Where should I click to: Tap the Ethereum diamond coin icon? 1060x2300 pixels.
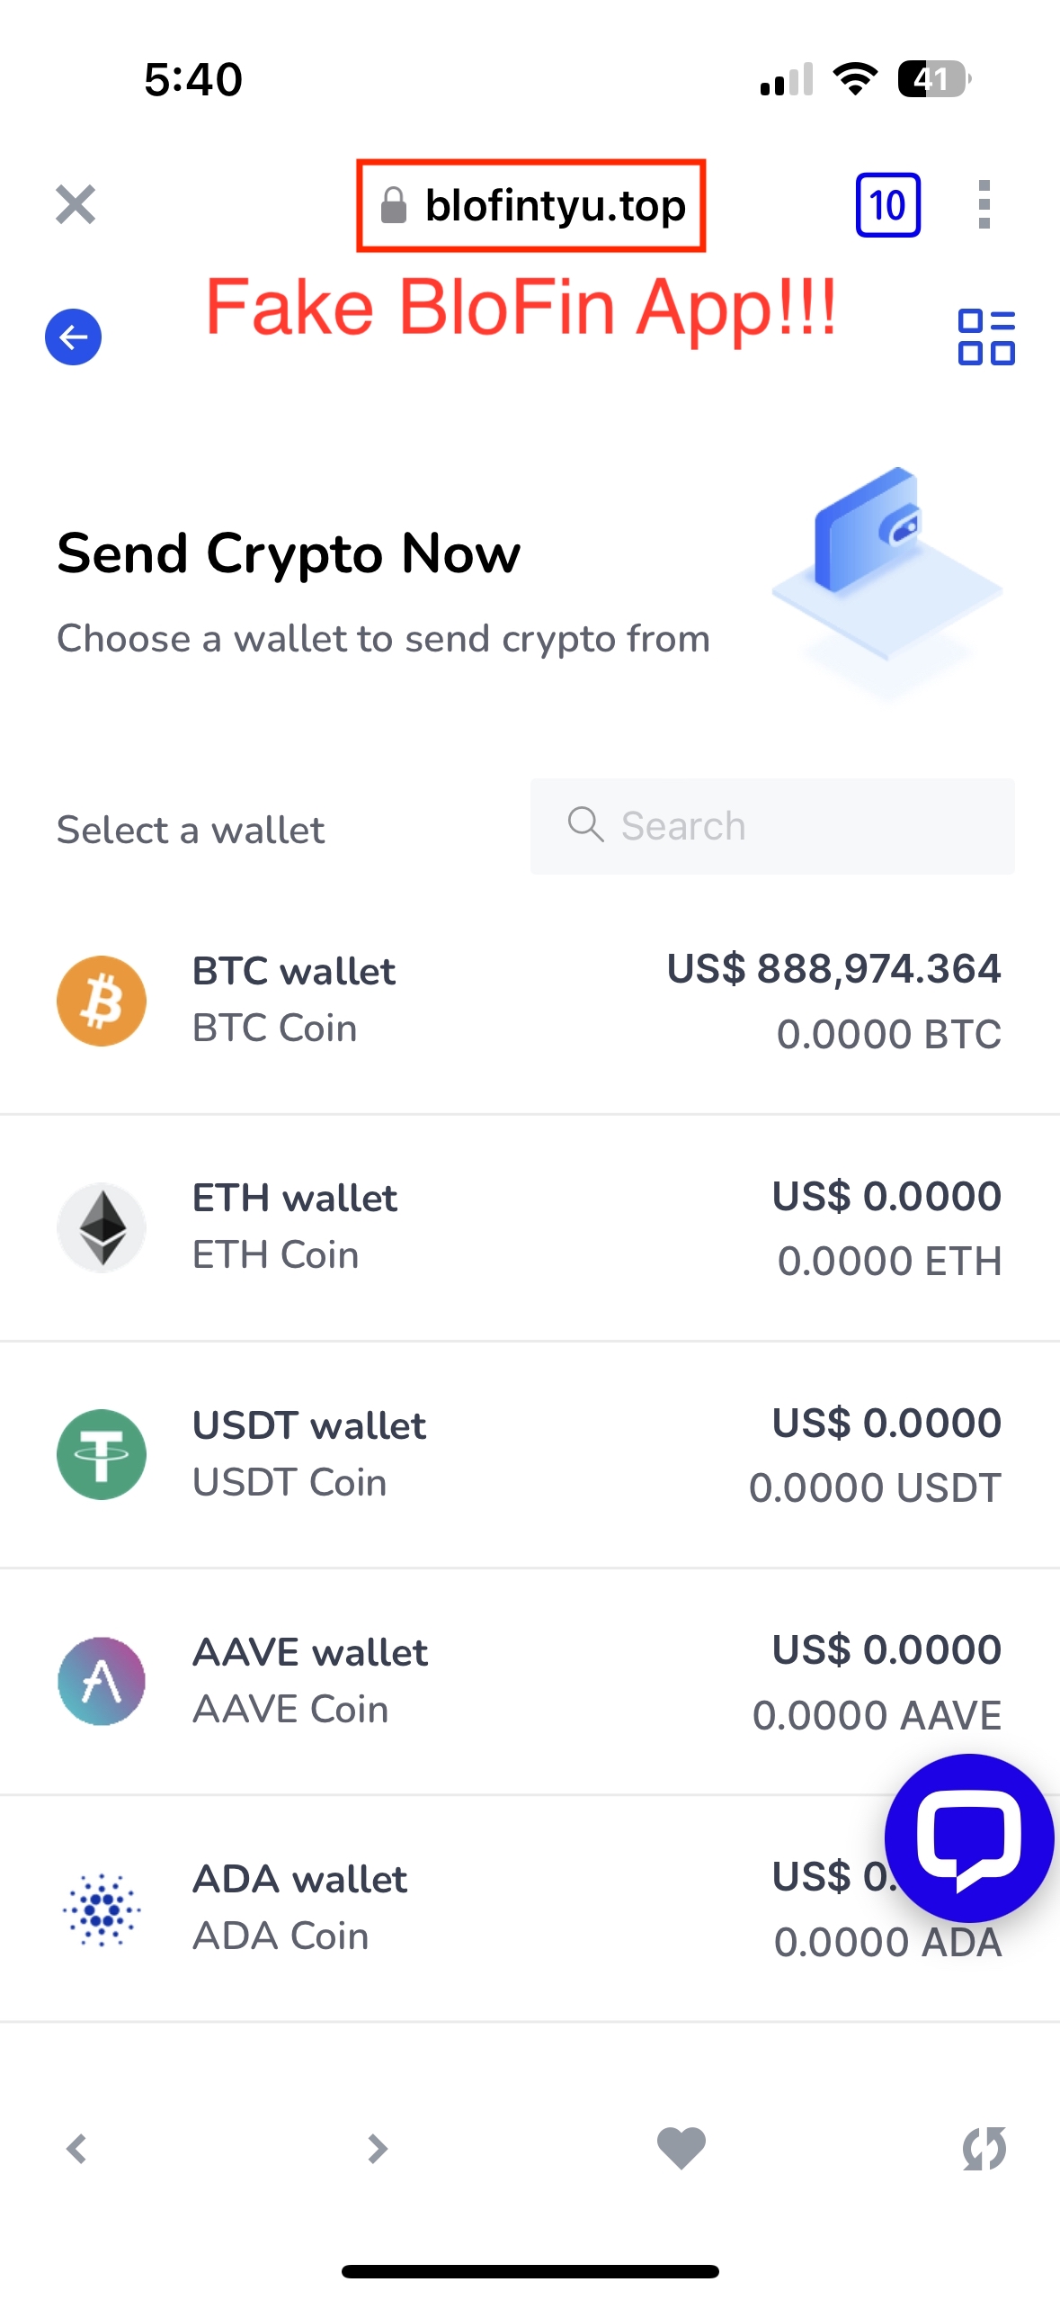pyautogui.click(x=102, y=1227)
